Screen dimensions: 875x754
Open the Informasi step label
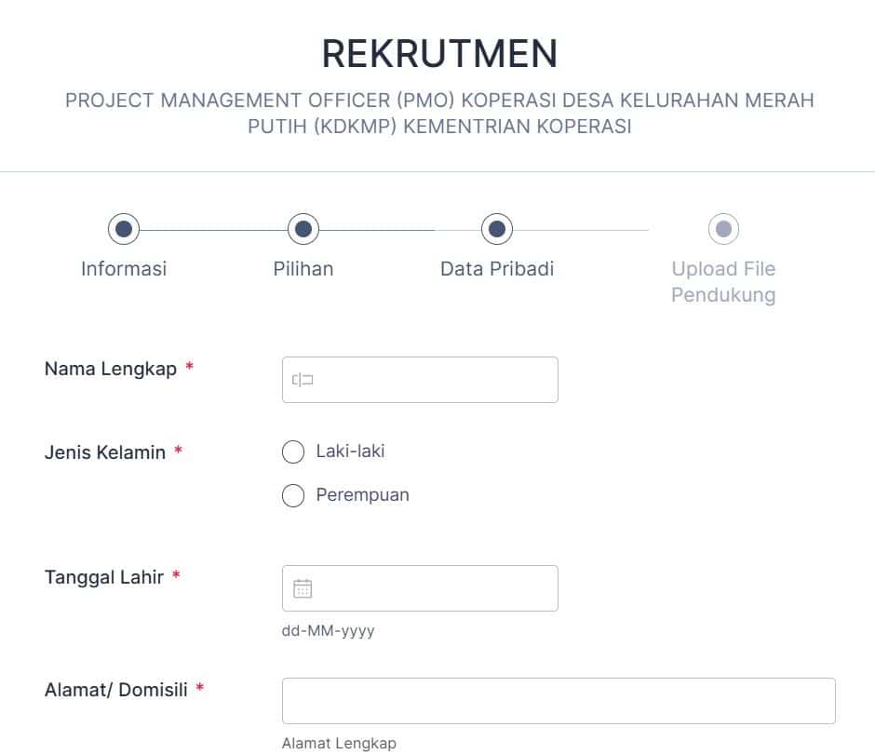click(124, 268)
